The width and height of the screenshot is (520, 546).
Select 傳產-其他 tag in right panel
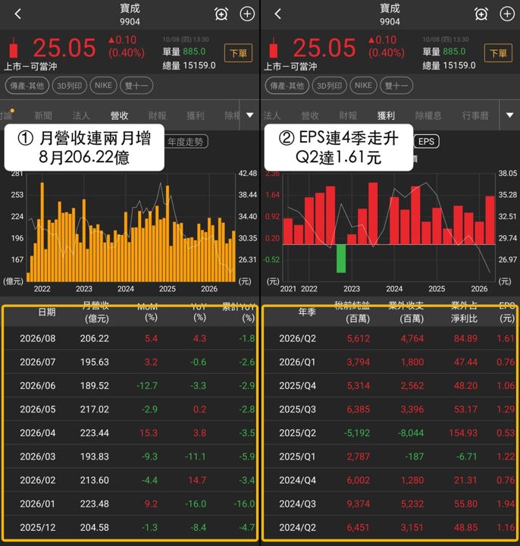click(287, 86)
